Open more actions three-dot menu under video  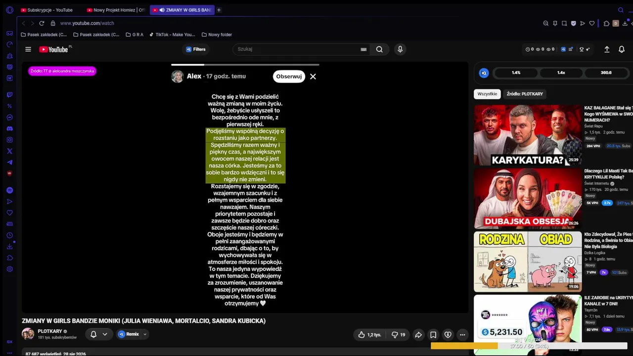click(462, 335)
